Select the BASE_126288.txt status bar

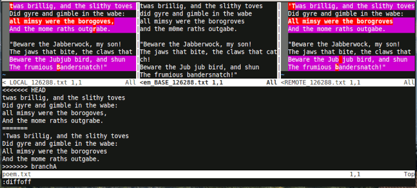click(x=208, y=83)
